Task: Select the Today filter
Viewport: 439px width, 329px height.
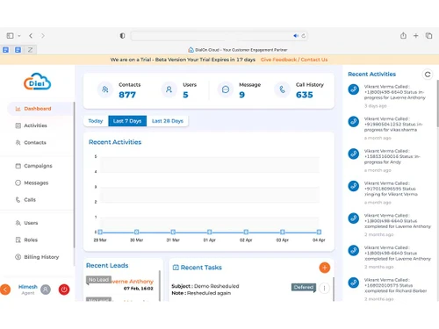Action: pyautogui.click(x=96, y=121)
